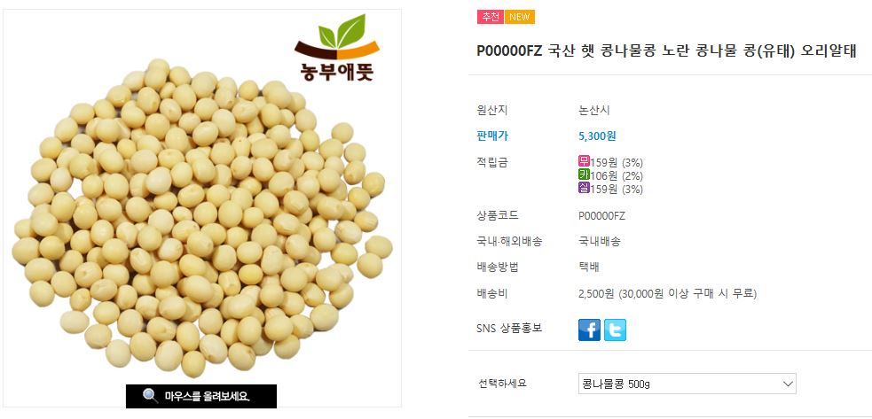Share product on Facebook icon
This screenshot has height=419, width=872.
pyautogui.click(x=590, y=330)
